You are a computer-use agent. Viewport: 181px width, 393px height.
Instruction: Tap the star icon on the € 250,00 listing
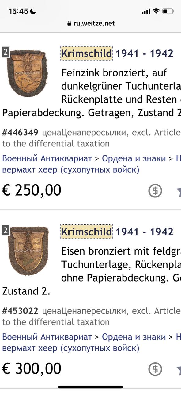[x=179, y=191]
